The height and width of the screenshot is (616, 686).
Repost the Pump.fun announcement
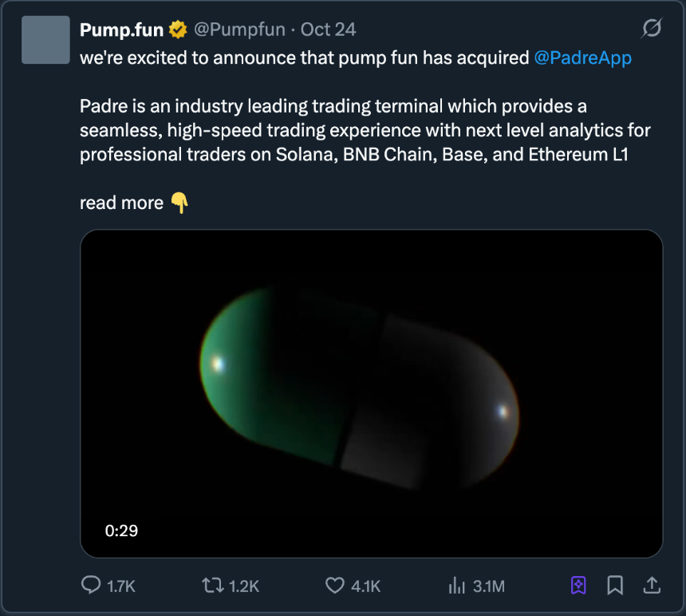coord(213,586)
